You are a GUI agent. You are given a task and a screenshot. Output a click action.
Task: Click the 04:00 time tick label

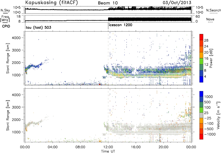pyautogui.click(x=53, y=147)
